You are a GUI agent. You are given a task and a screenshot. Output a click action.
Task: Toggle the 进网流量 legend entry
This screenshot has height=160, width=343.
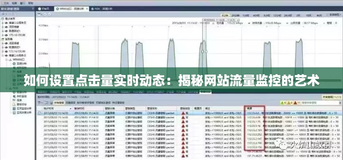[264, 23]
